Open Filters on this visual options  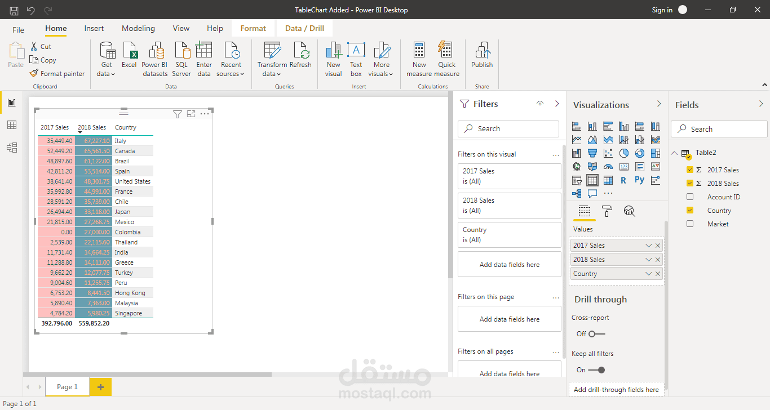(556, 154)
